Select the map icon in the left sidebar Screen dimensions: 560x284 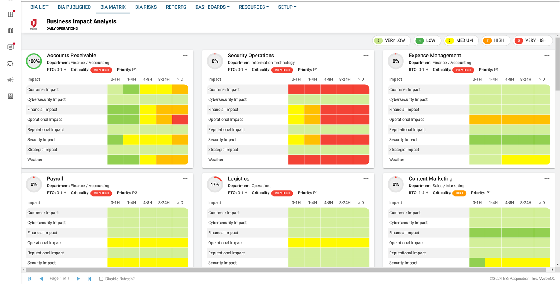click(10, 31)
